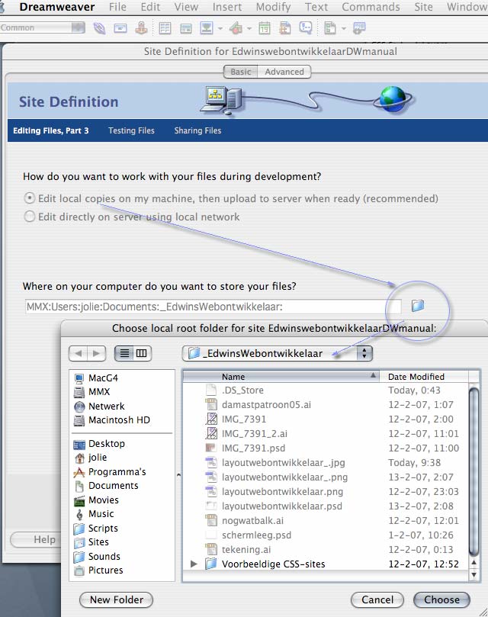Click the Help button in Site Definition
The height and width of the screenshot is (617, 488).
tap(35, 539)
